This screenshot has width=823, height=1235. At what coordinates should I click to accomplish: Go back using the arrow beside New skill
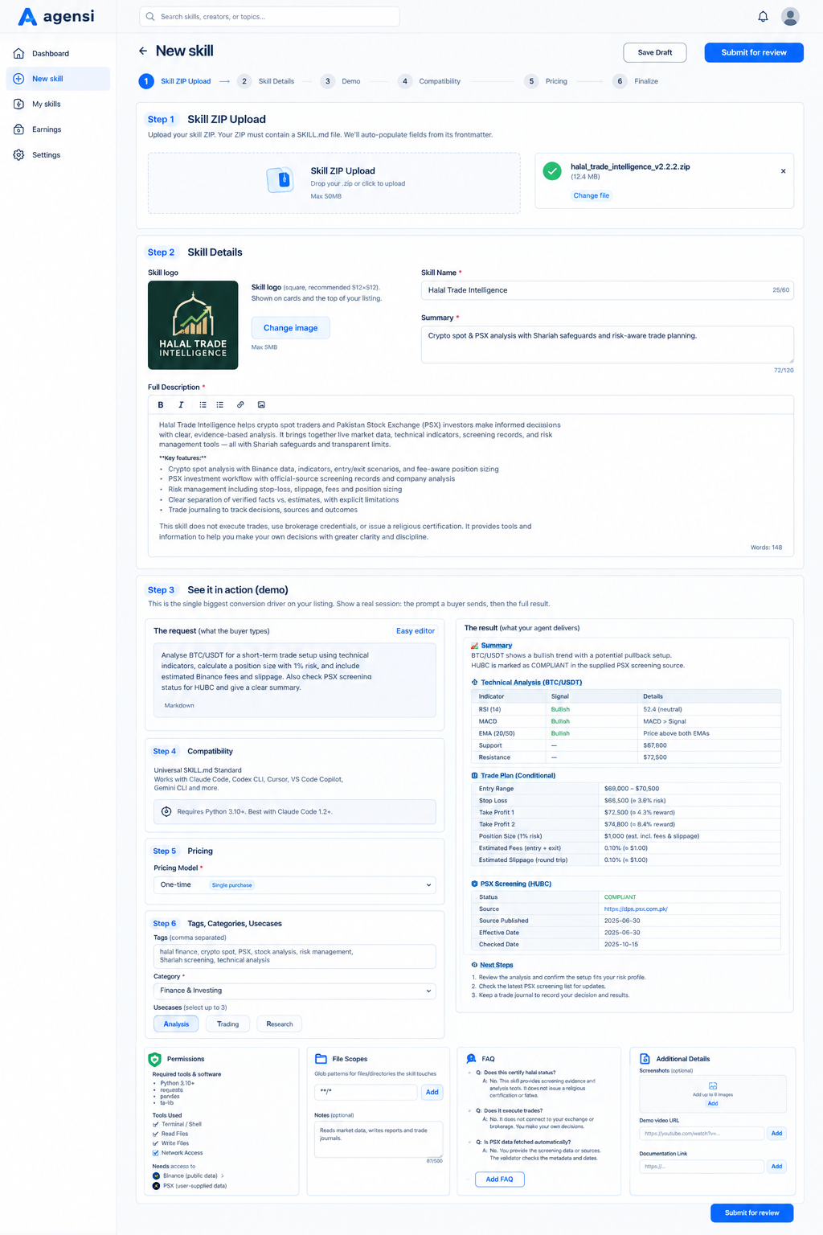pyautogui.click(x=143, y=51)
